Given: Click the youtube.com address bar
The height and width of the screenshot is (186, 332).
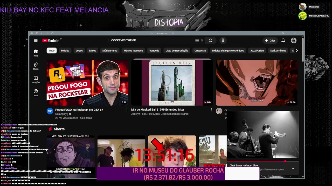Looking at the screenshot, I should (x=162, y=33).
